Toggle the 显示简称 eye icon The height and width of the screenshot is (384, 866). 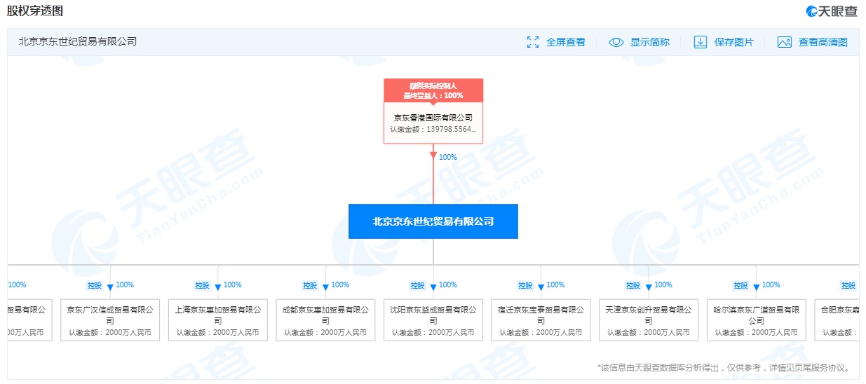coord(616,42)
